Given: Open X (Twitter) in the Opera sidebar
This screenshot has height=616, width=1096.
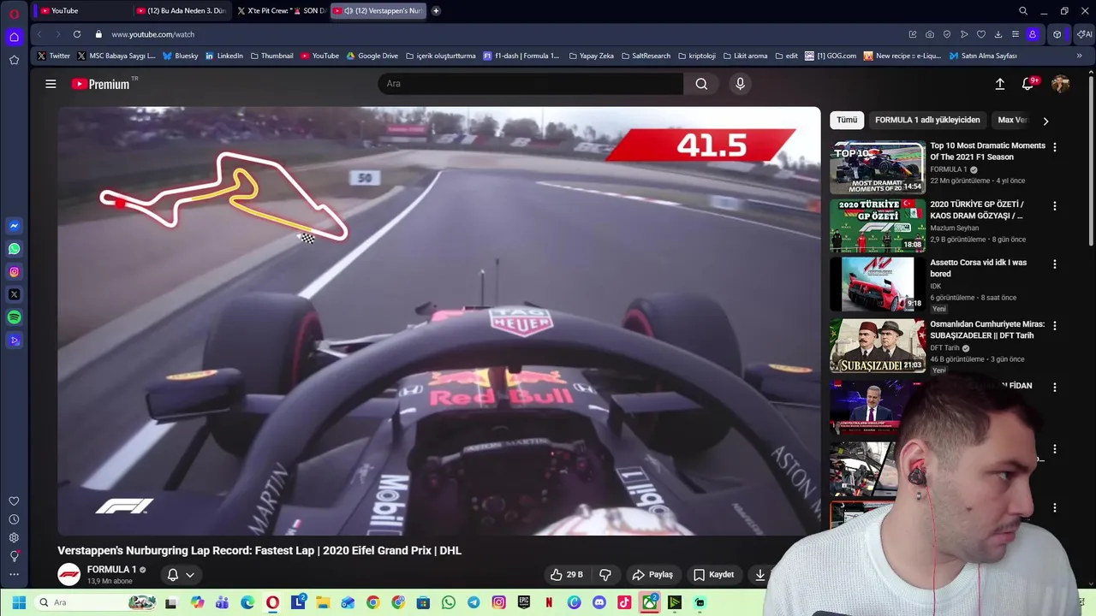Looking at the screenshot, I should coord(14,294).
